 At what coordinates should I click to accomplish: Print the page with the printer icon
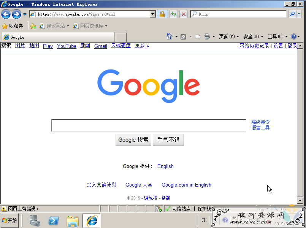point(207,36)
